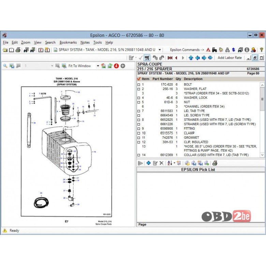Click the gray plus circle icon
This screenshot has height=266, width=266.
coord(123,66)
